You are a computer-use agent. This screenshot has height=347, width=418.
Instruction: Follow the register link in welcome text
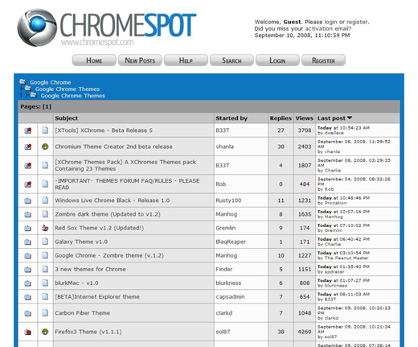357,22
